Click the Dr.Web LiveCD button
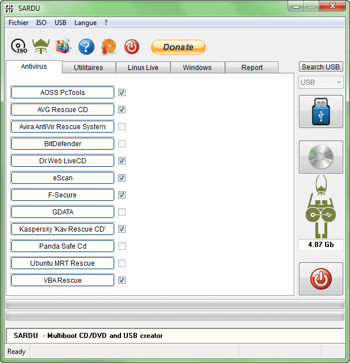 [63, 160]
